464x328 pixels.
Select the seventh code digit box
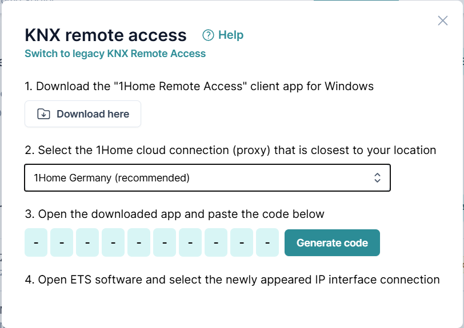tap(190, 243)
